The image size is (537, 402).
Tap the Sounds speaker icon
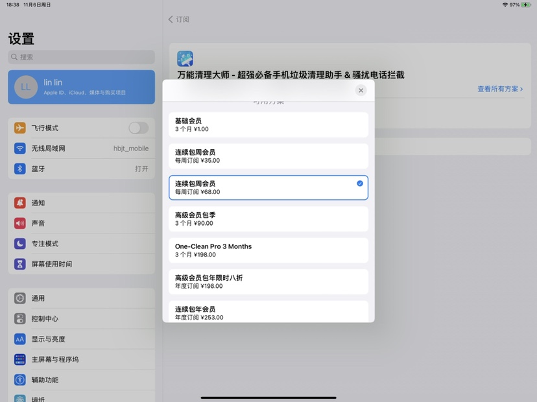pyautogui.click(x=20, y=223)
